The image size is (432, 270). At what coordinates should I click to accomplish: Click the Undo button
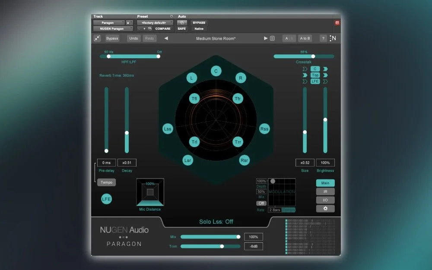133,38
